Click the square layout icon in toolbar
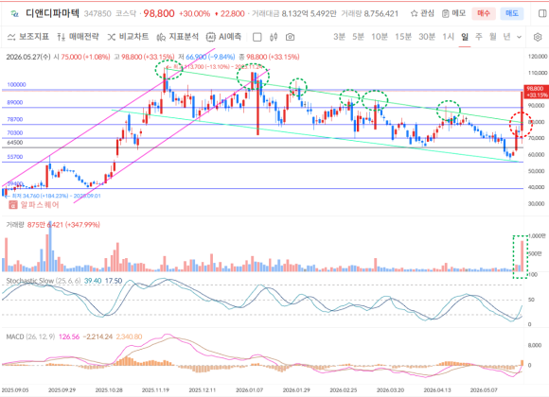Viewport: 549px width, 397px height. pyautogui.click(x=257, y=37)
